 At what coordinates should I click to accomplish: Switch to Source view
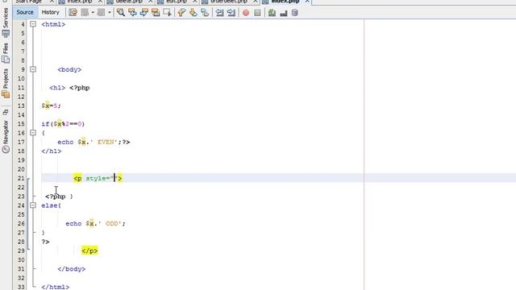coord(25,13)
